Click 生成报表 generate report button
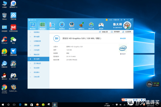 (127, 32)
